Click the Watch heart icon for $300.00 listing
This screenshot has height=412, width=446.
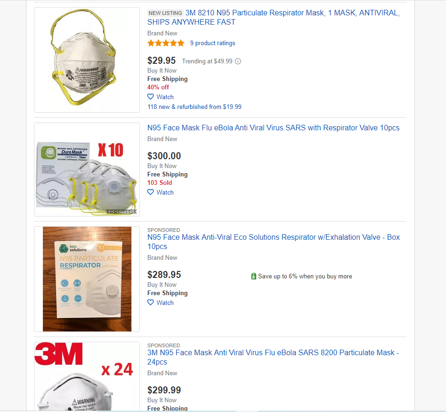(x=151, y=192)
